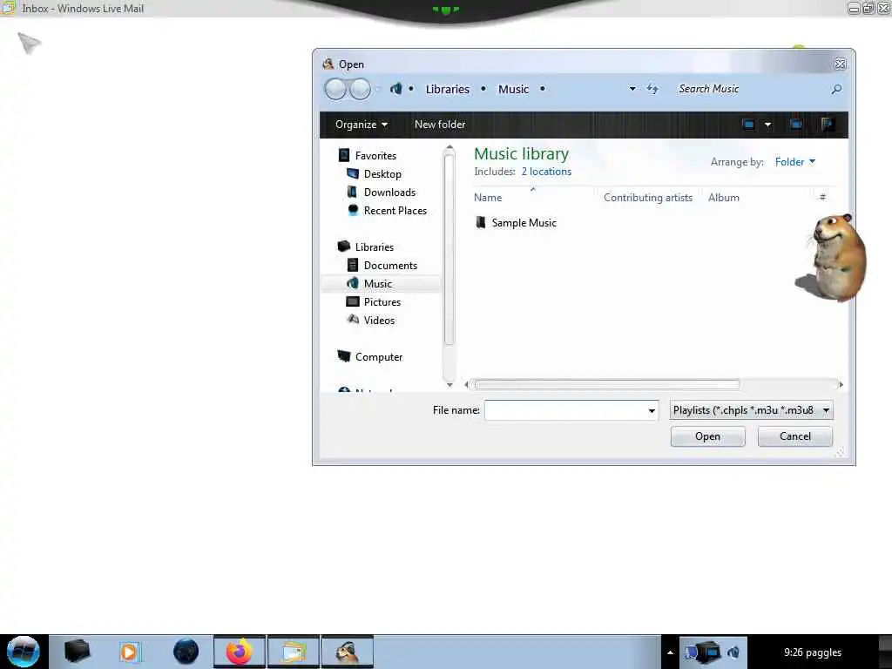This screenshot has height=669, width=892.
Task: Close the Open dialog
Action: pyautogui.click(x=840, y=64)
